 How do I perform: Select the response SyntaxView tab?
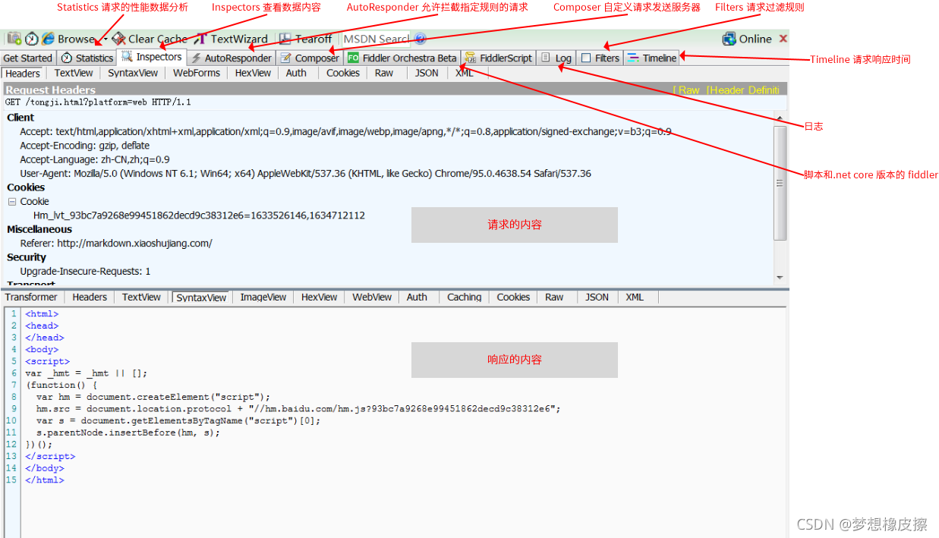click(201, 297)
